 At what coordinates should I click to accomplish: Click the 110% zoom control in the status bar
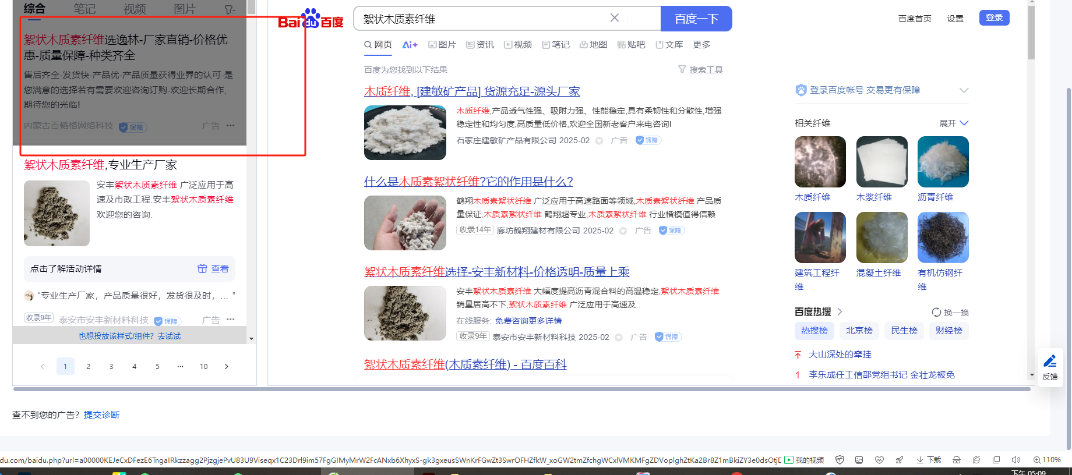pyautogui.click(x=1047, y=460)
